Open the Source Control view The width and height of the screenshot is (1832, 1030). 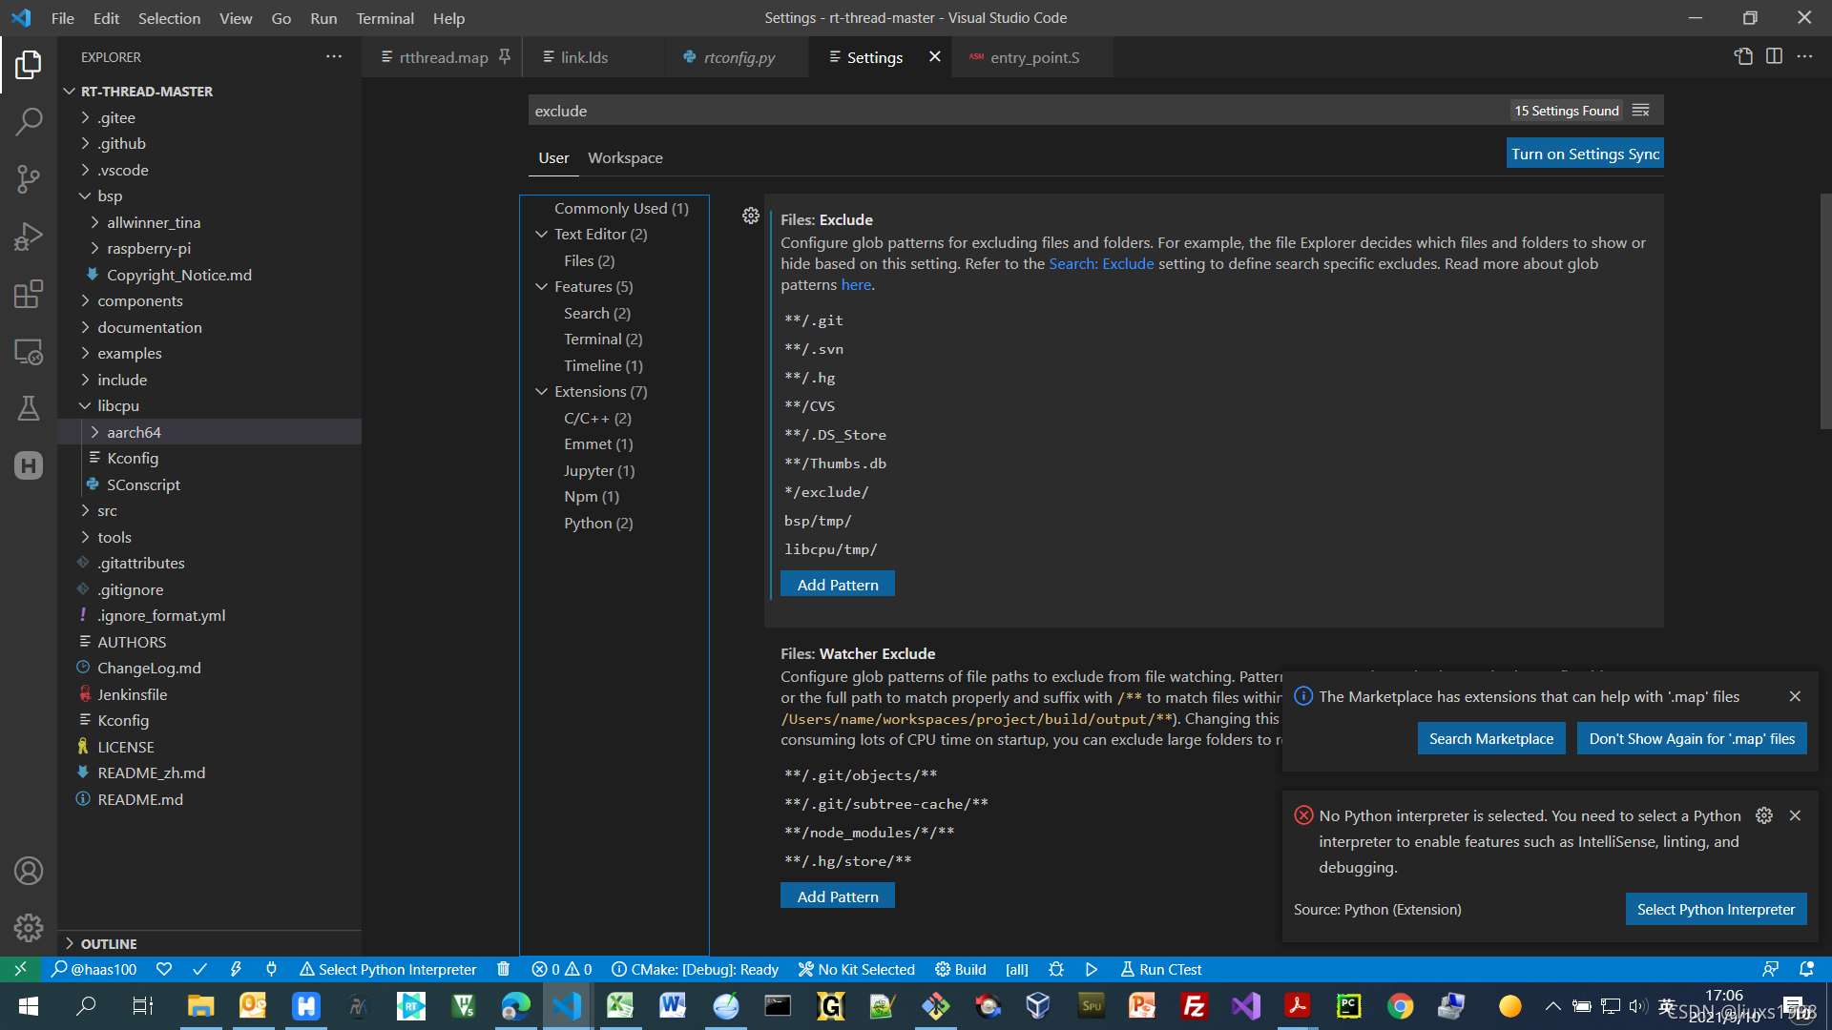pyautogui.click(x=29, y=178)
